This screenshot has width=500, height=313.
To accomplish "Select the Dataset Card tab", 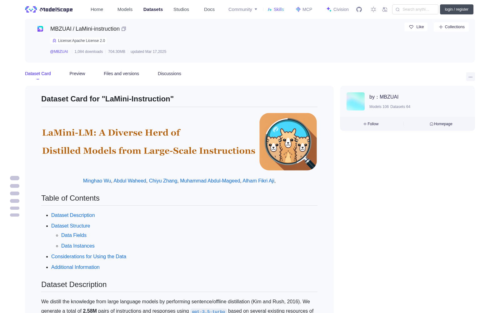I will (x=38, y=74).
